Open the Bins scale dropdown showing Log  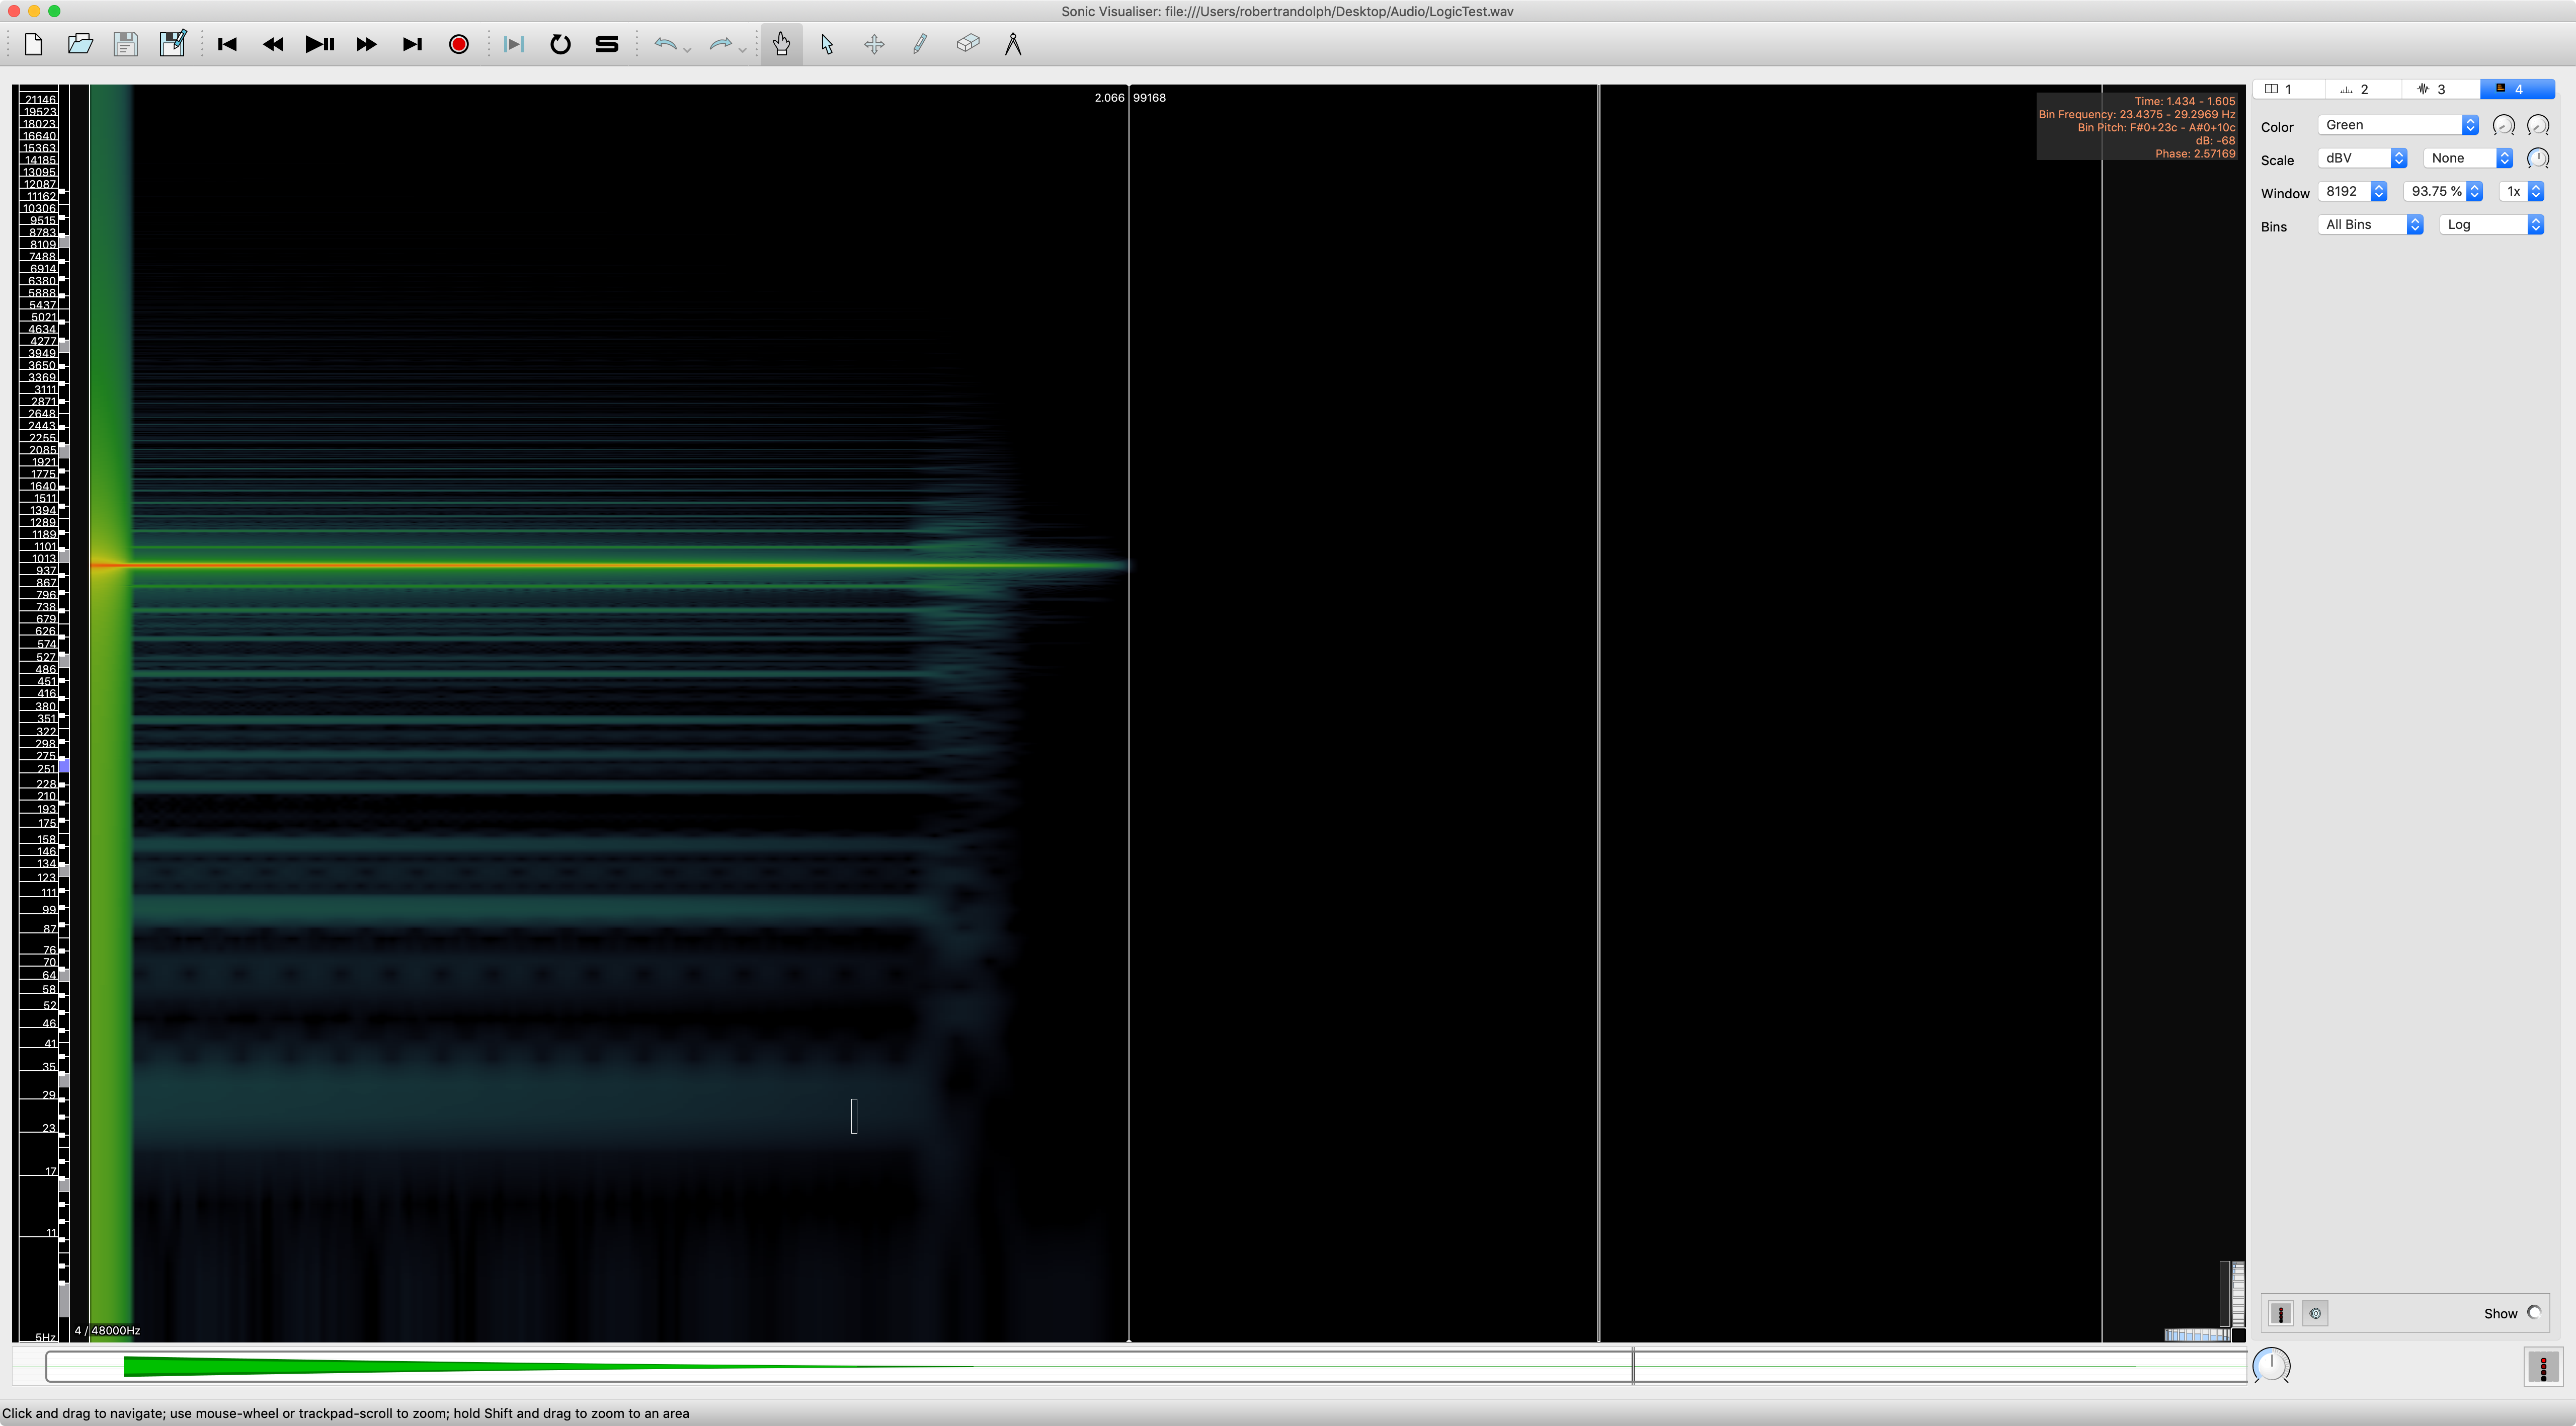coord(2491,225)
